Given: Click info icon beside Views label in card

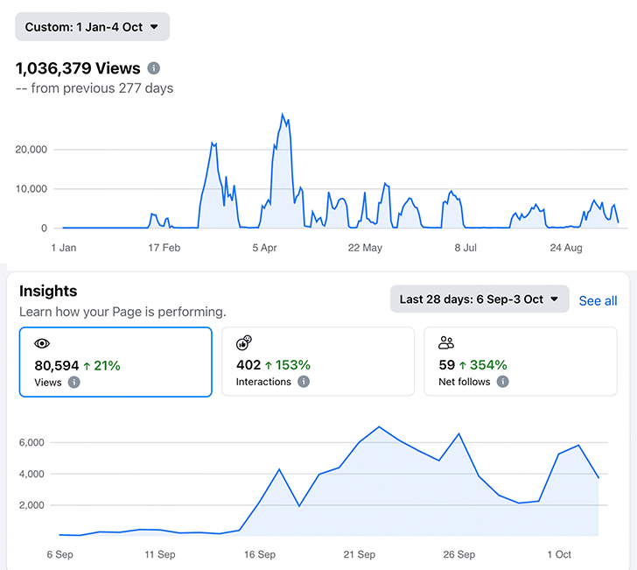Looking at the screenshot, I should [74, 383].
